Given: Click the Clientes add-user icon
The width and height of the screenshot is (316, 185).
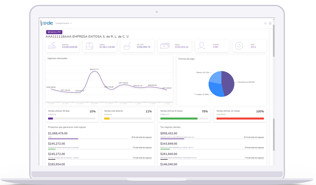Looking at the screenshot, I should pyautogui.click(x=202, y=46).
